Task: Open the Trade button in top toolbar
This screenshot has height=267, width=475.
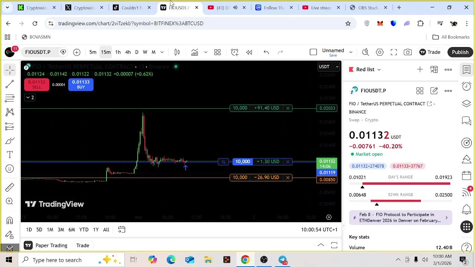Action: tap(430, 52)
